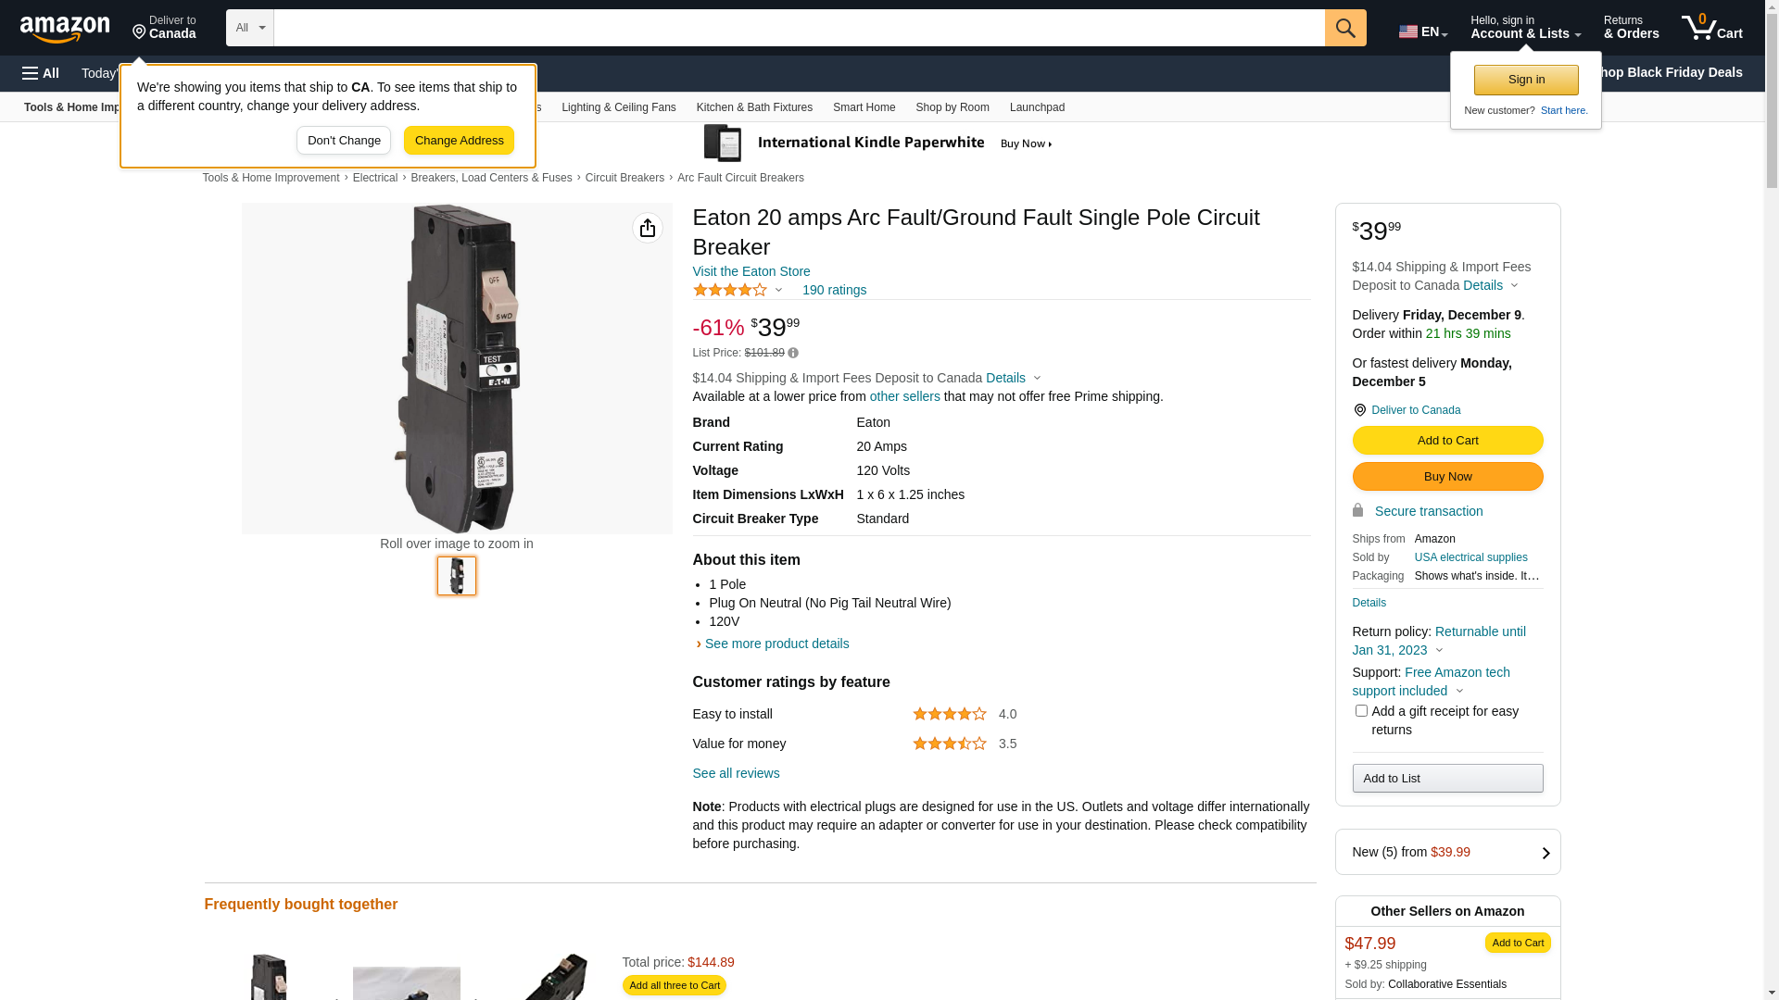Click the Change Address button
The height and width of the screenshot is (1000, 1779).
pos(459,141)
